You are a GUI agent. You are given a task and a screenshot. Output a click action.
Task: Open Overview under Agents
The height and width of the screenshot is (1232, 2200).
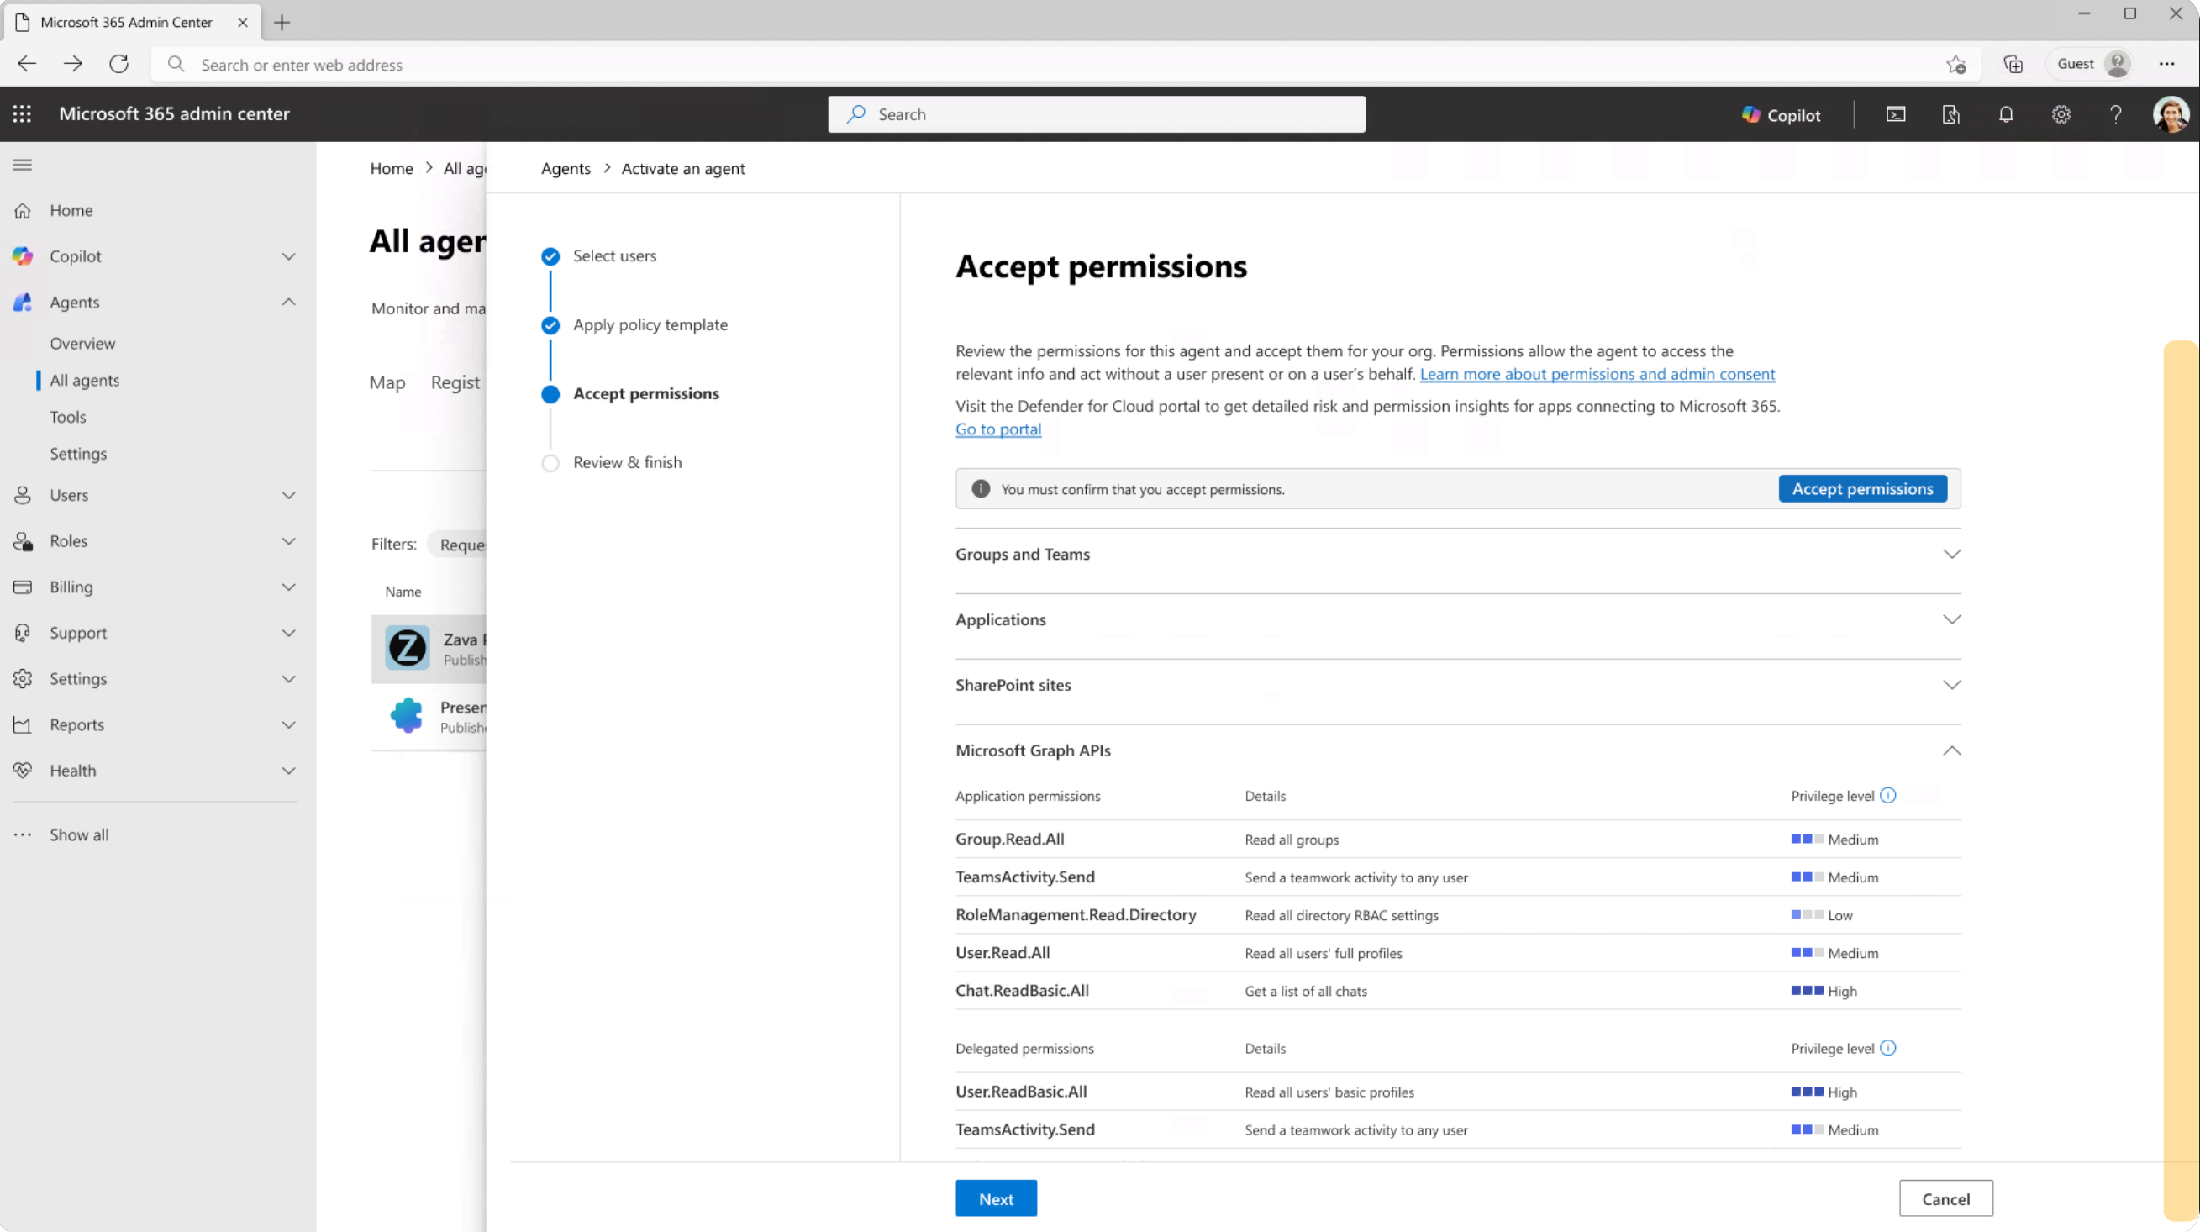[82, 344]
